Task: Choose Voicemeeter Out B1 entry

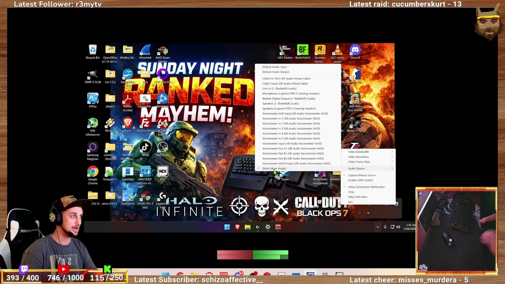Action: click(298, 153)
